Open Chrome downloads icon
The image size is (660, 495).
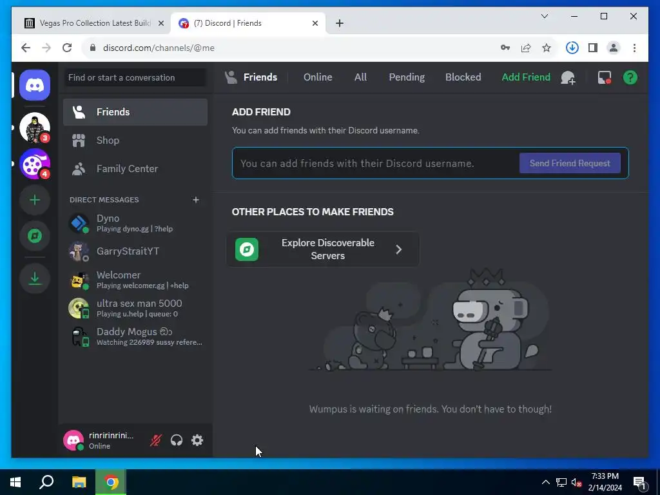click(572, 48)
